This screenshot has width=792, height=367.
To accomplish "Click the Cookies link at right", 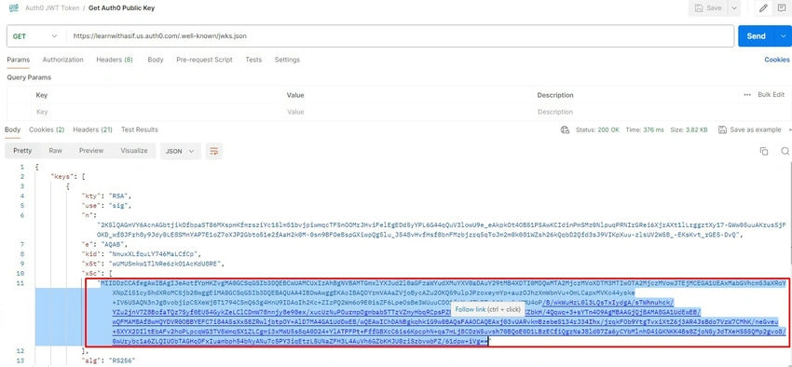I will (x=777, y=60).
